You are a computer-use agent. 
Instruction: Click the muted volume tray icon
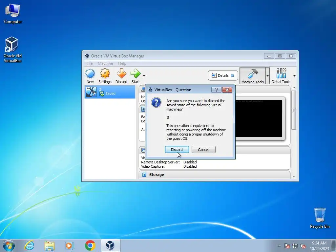point(303,246)
